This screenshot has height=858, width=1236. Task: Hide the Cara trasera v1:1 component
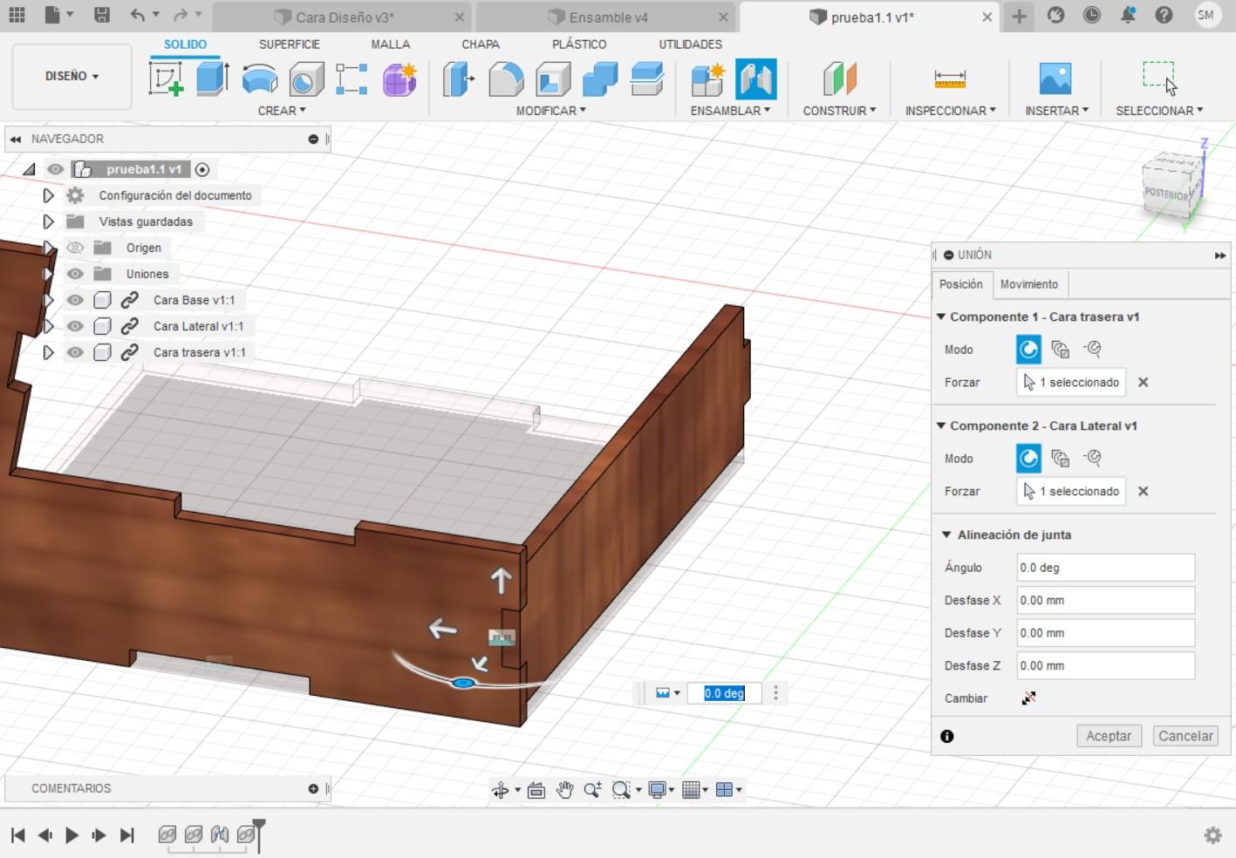(x=76, y=352)
